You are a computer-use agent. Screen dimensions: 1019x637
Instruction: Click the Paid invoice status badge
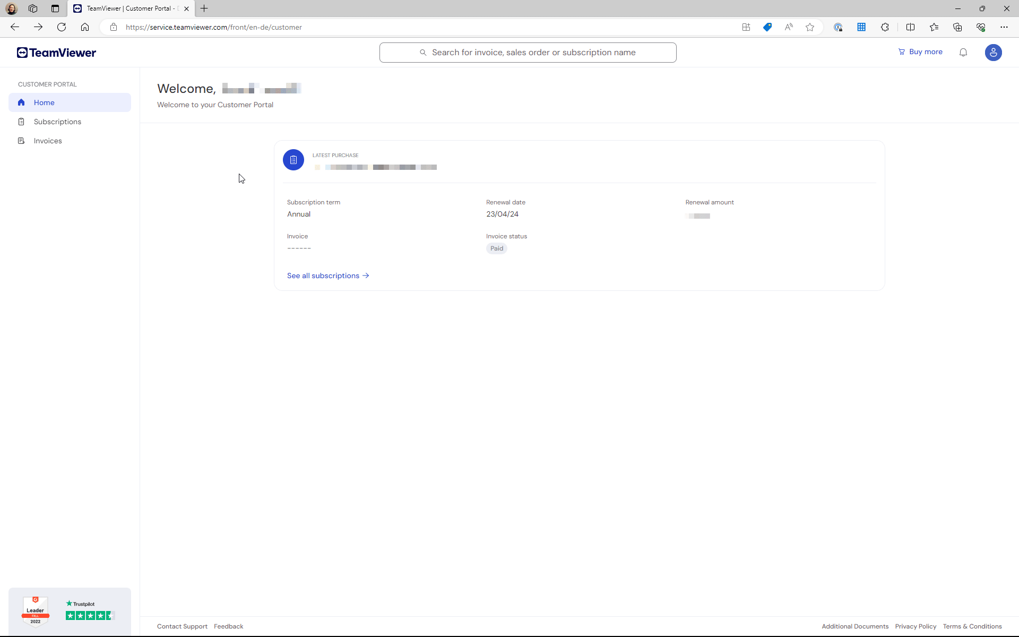pyautogui.click(x=497, y=248)
